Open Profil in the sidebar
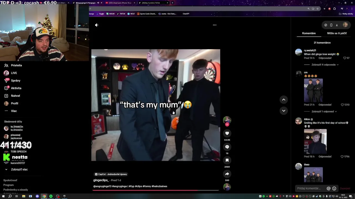 11,103
